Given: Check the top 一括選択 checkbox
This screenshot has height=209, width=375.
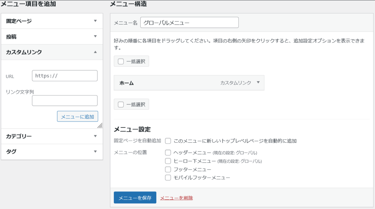Looking at the screenshot, I should click(x=121, y=61).
